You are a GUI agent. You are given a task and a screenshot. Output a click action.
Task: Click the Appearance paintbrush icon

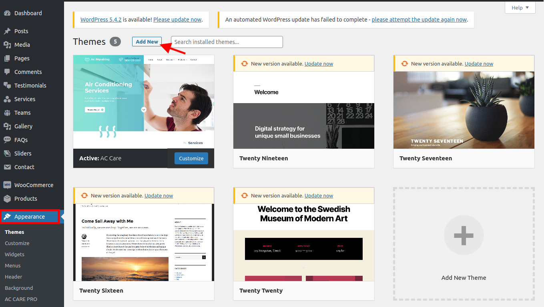tap(7, 217)
